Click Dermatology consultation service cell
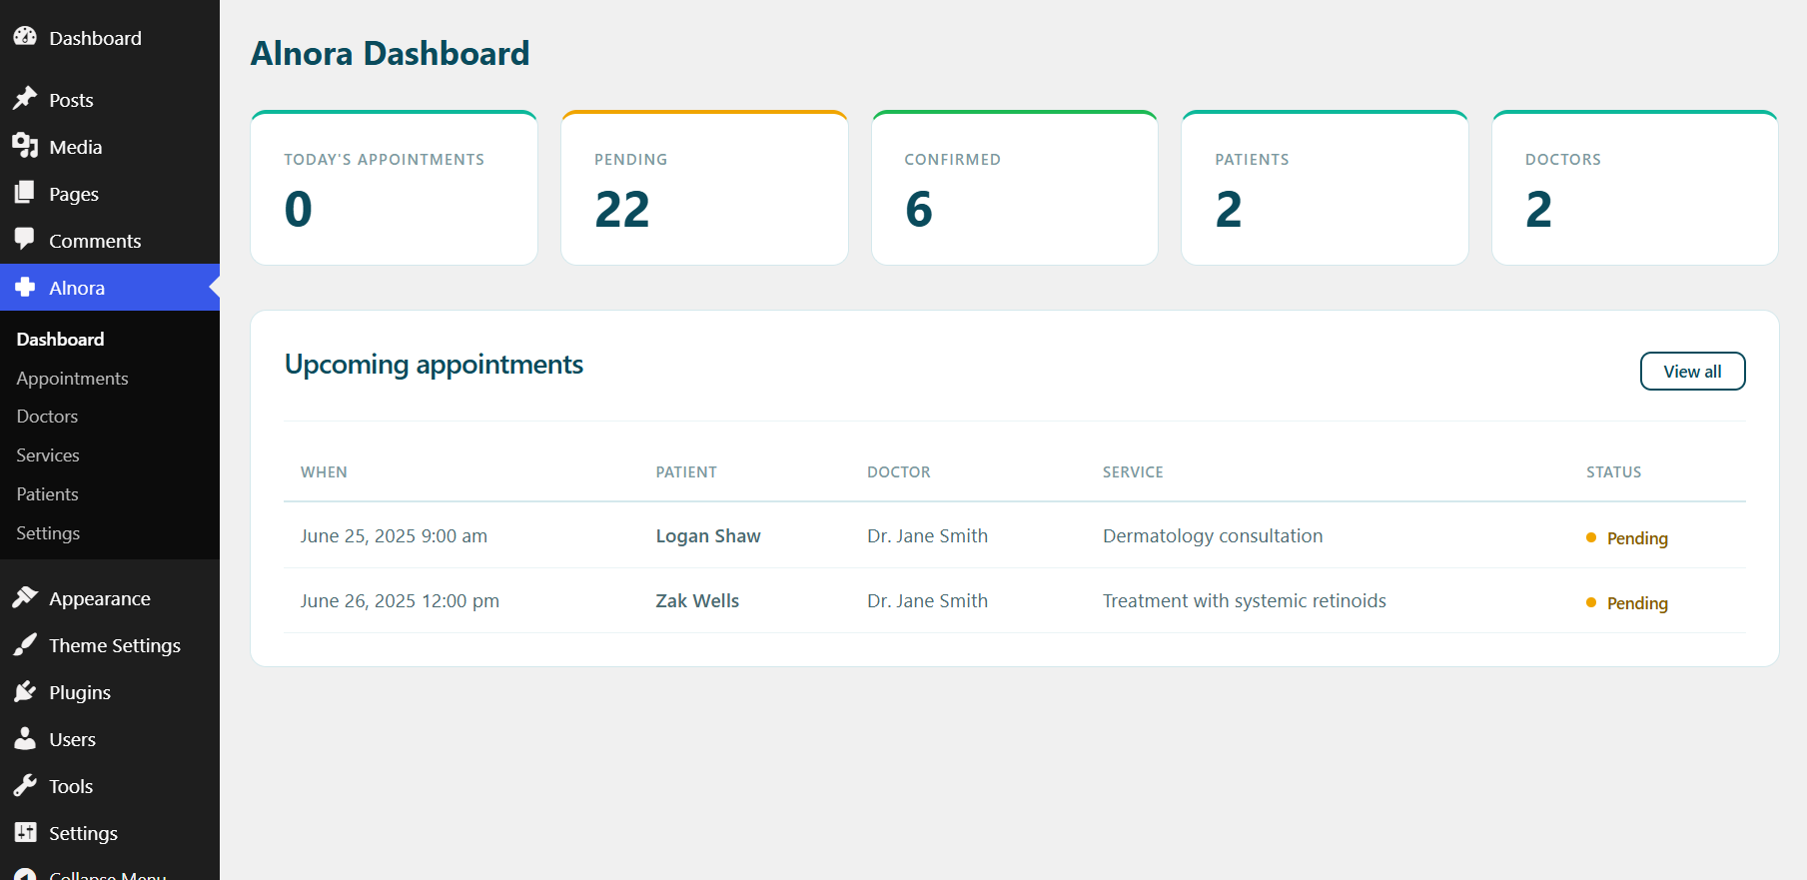1807x880 pixels. [x=1213, y=536]
